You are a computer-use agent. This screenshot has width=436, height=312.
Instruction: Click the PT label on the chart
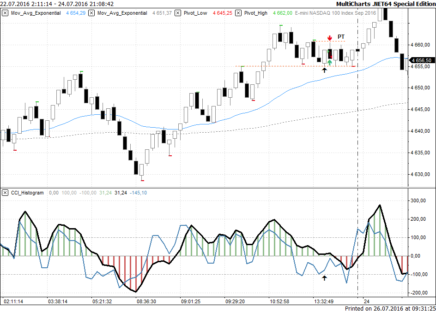point(341,36)
